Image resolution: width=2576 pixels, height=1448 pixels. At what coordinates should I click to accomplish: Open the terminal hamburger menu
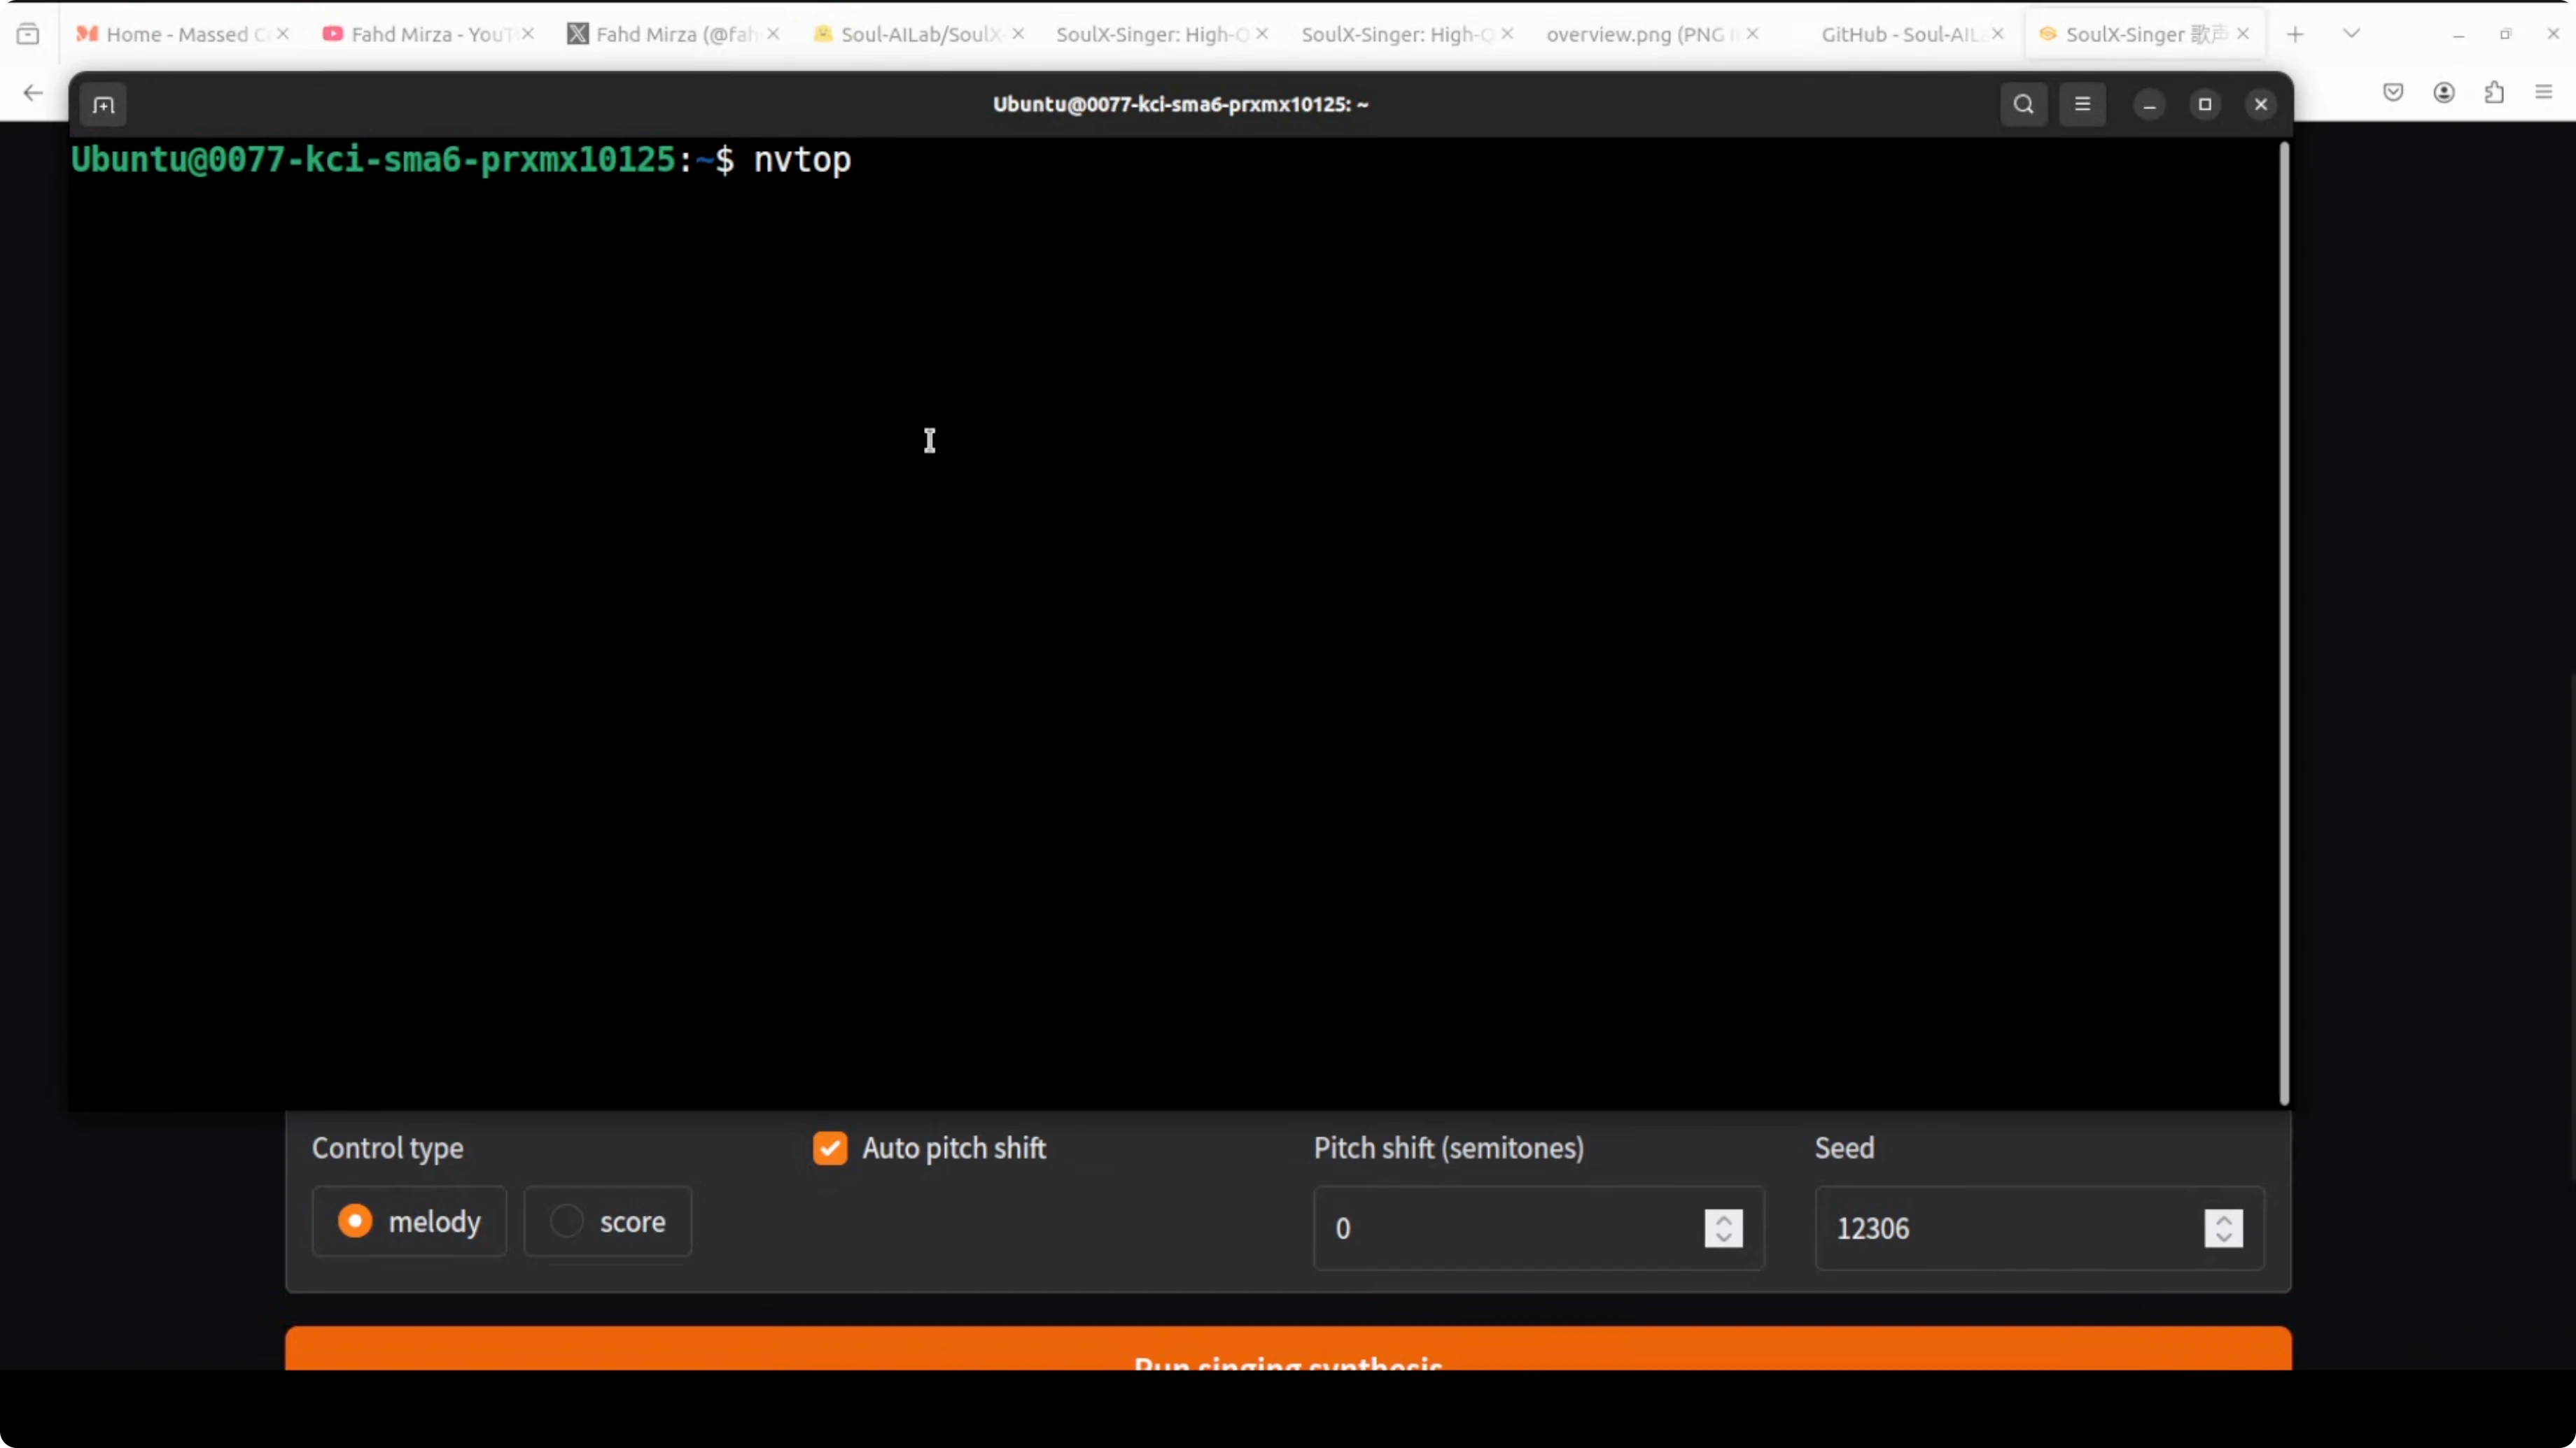click(2082, 105)
